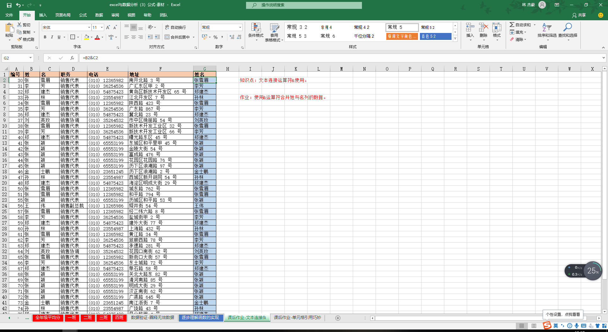
Task: Click the select-all corner of the grid
Action: pos(6,69)
